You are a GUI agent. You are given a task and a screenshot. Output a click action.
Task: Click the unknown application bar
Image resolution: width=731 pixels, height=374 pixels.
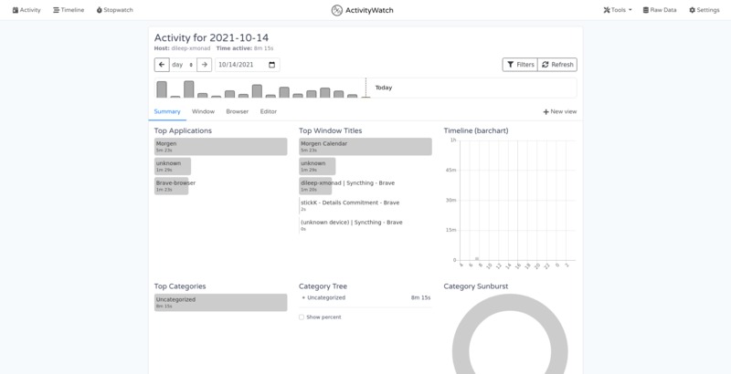[173, 166]
